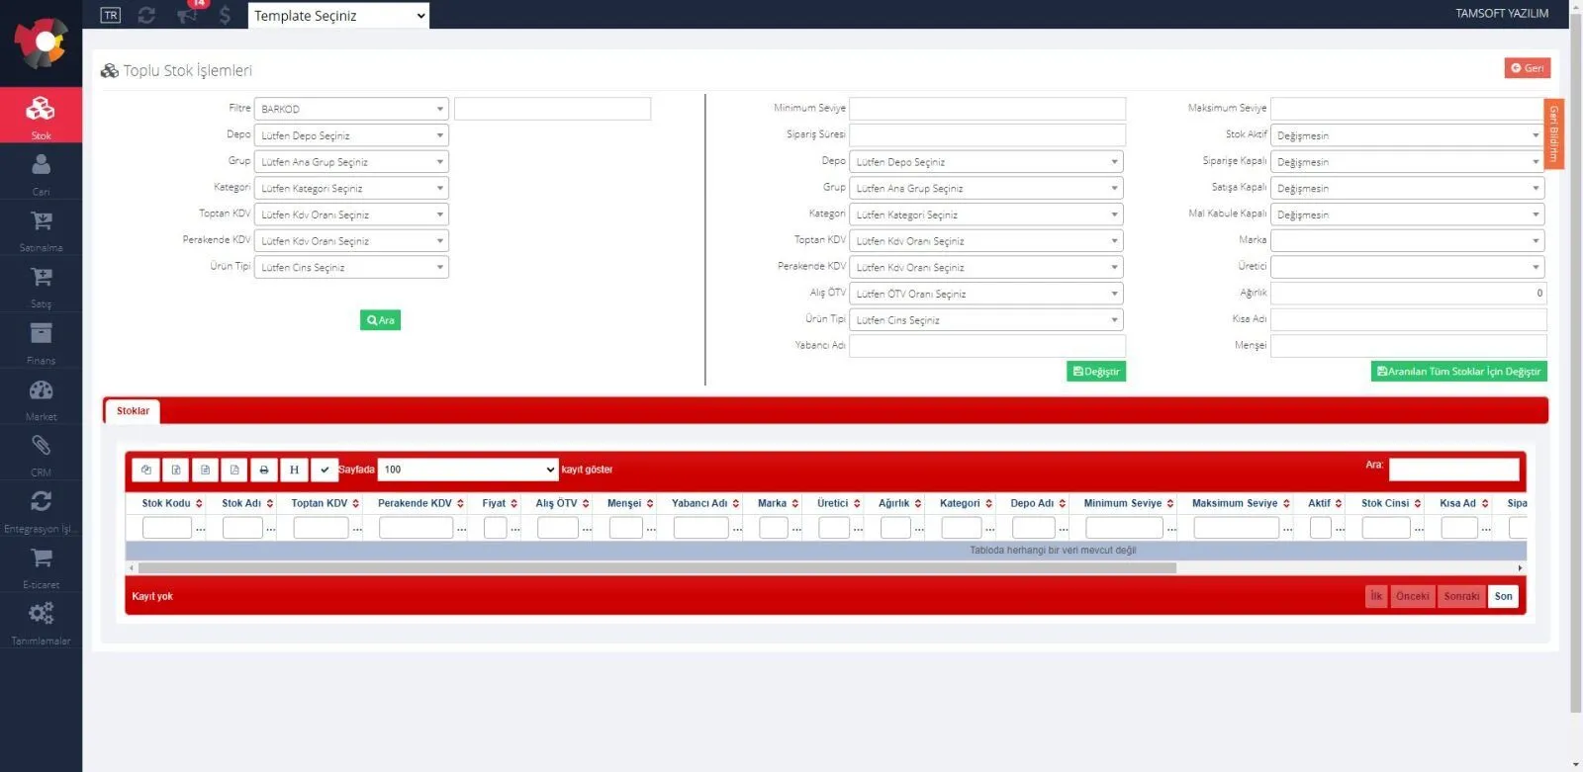This screenshot has width=1583, height=772.
Task: Export table using the Excel icon
Action: tap(176, 470)
